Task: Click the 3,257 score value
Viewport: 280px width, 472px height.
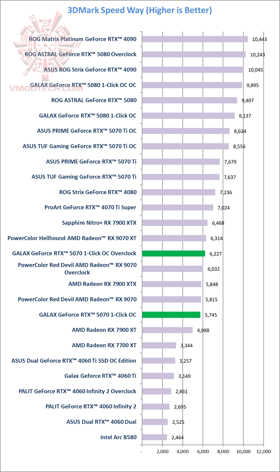Action: (x=186, y=361)
